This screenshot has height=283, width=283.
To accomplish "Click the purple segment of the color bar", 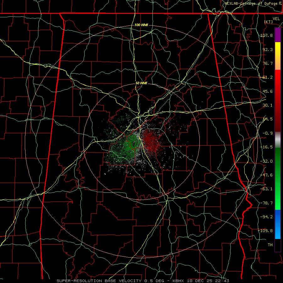I will (278, 35).
